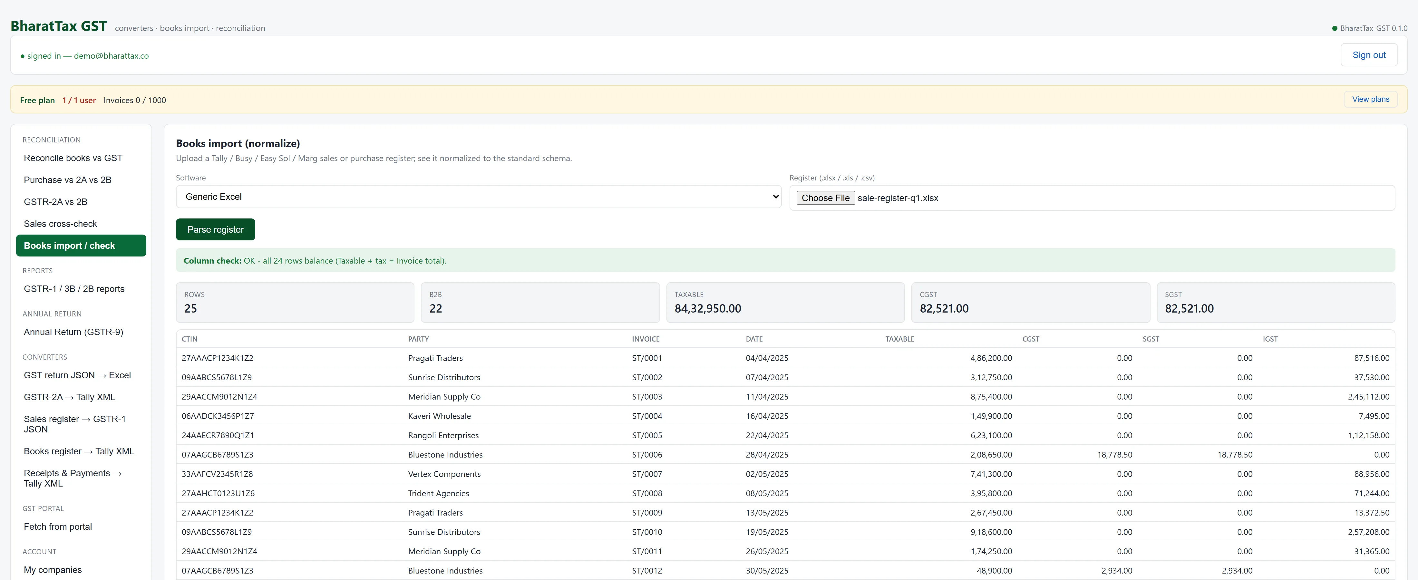The width and height of the screenshot is (1418, 580).
Task: Click the IGST column header
Action: [1270, 339]
